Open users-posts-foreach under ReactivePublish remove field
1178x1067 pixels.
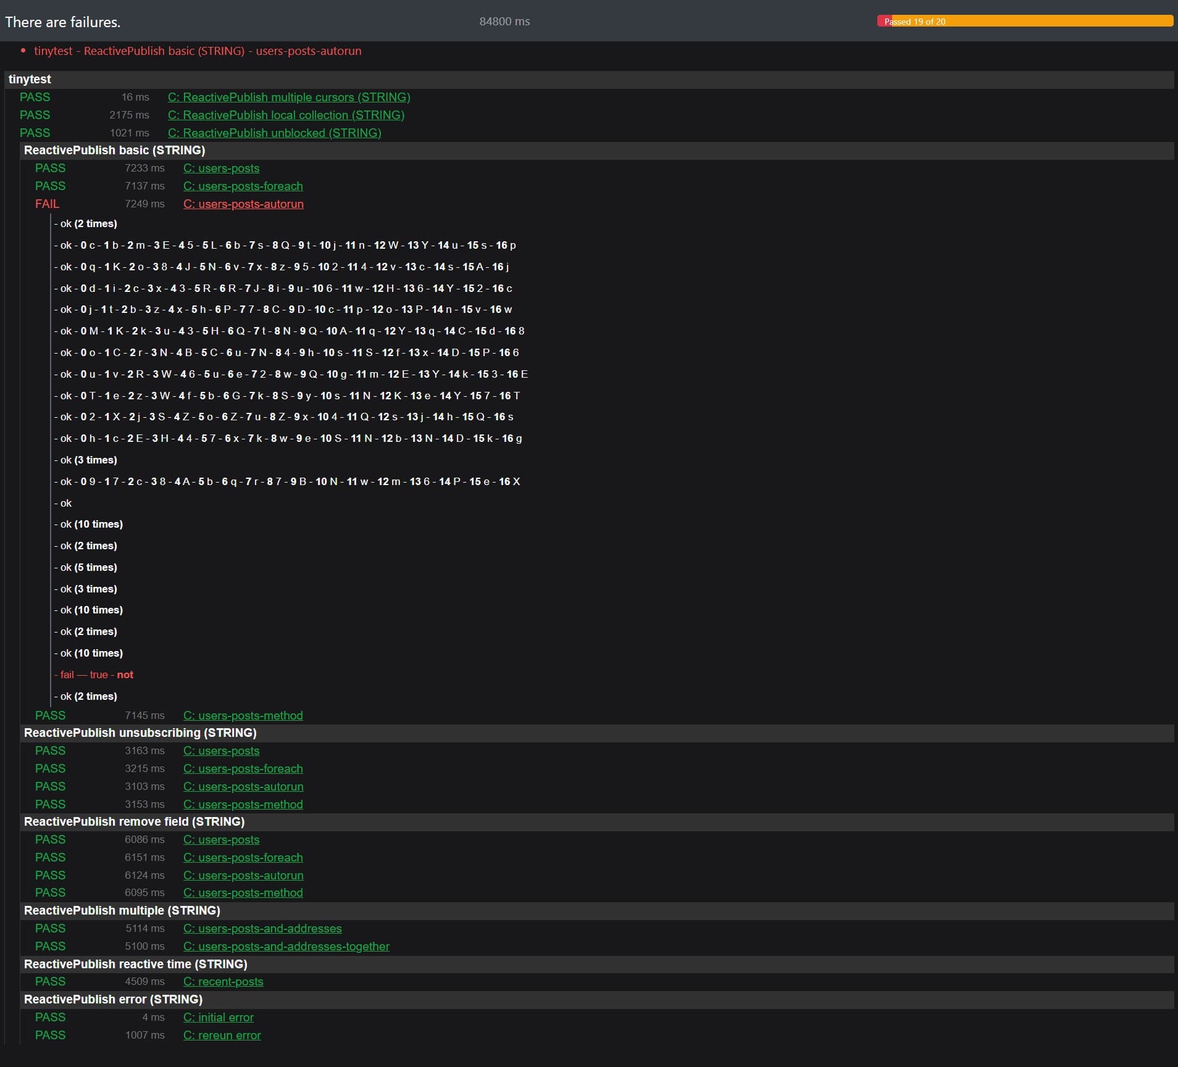pos(243,857)
